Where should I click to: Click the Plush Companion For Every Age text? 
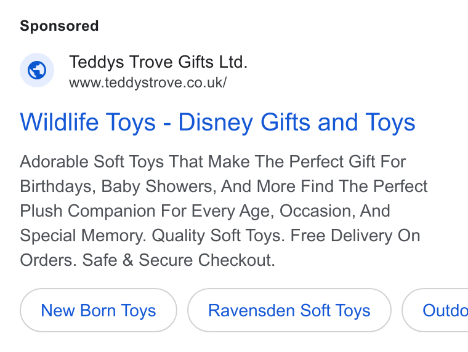147,211
